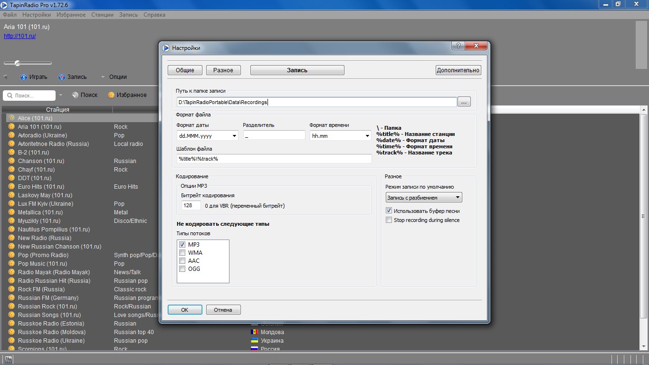This screenshot has height=365, width=649.
Task: Open the http://101.ru/ station link
Action: 20,36
